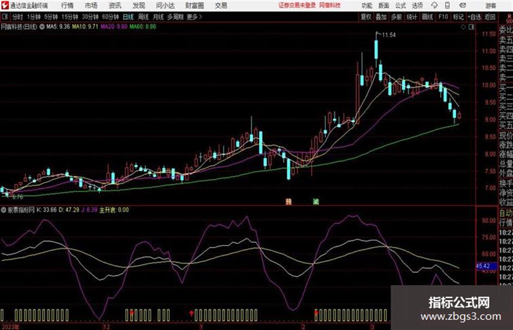Expand the indicator menu beside 股票指标网
Screen dimensions: 513x330
(4, 210)
